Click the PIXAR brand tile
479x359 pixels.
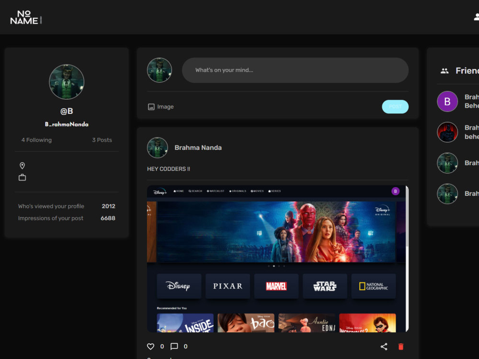tap(228, 286)
